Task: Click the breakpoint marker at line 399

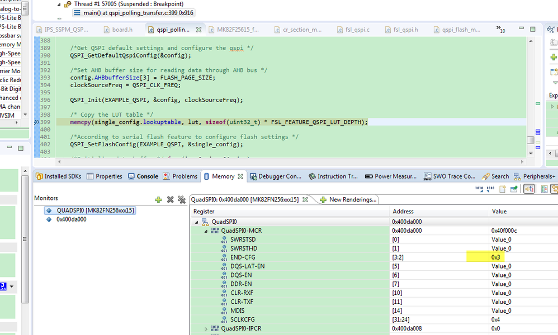Action: click(36, 122)
